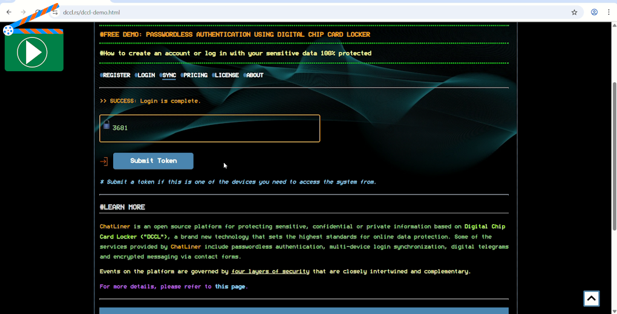Viewport: 617px width, 314px height.
Task: Open the browser profile icon
Action: point(594,12)
